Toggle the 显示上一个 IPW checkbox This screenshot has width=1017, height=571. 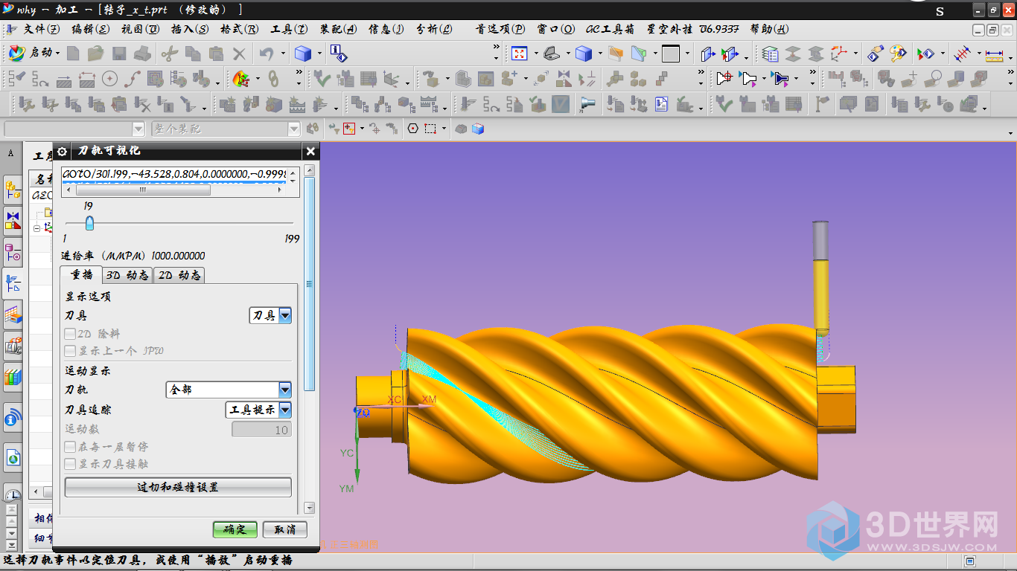click(x=70, y=351)
